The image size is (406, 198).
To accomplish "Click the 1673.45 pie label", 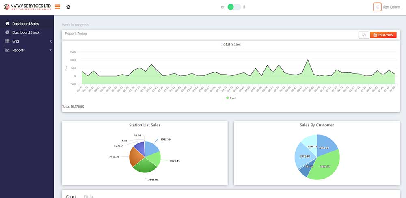I will 175,161.
